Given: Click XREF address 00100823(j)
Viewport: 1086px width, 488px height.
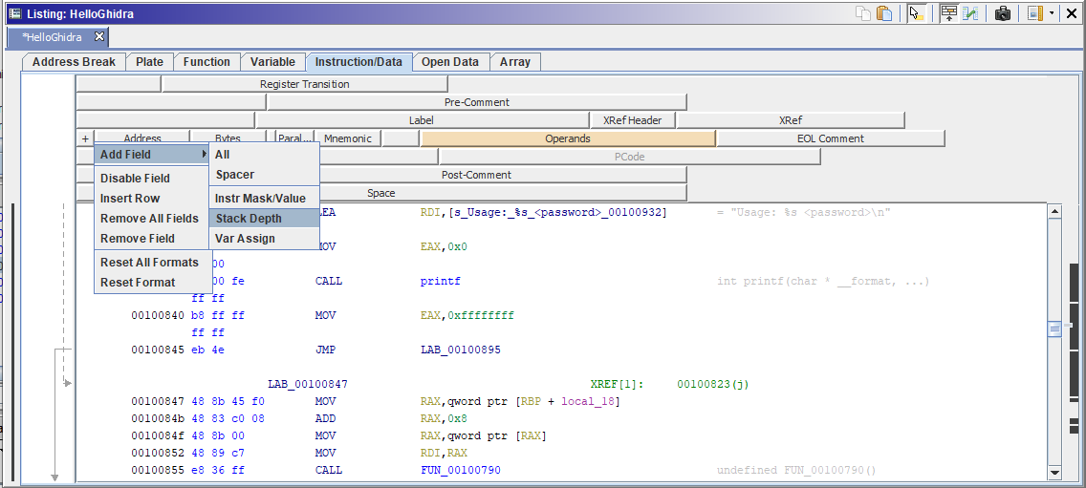Looking at the screenshot, I should pyautogui.click(x=713, y=384).
